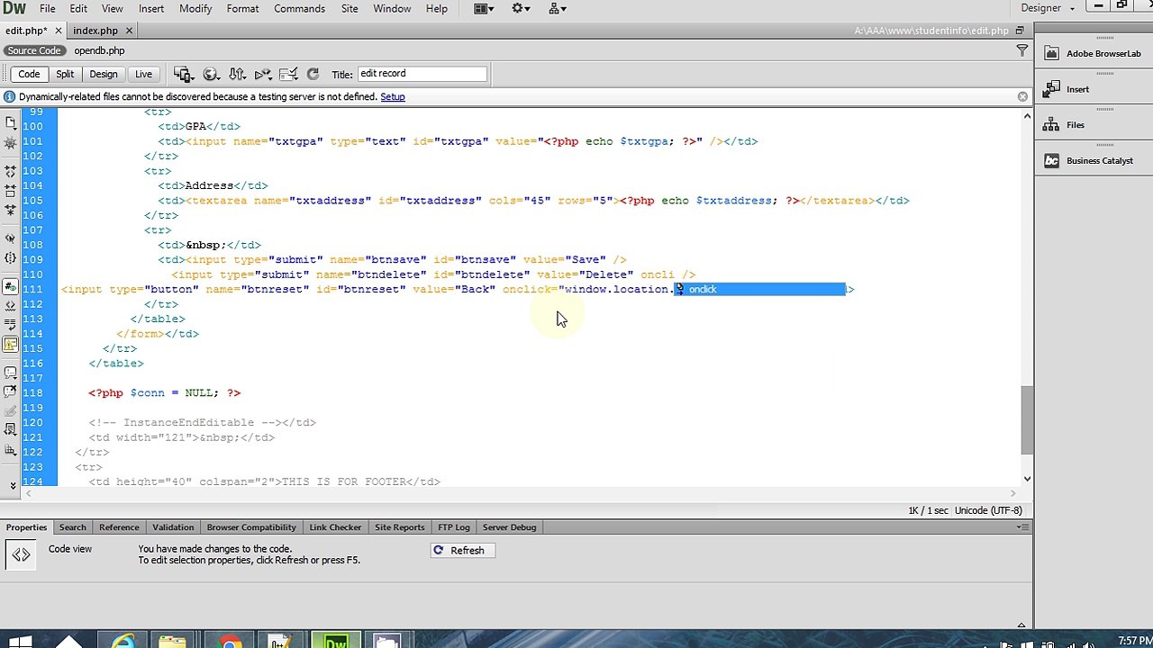Select the parent tag
The image size is (1153, 648).
coord(11,238)
